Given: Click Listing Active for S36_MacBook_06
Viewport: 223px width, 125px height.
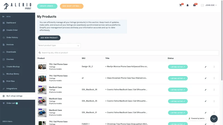Looking at the screenshot, I should point(178,90).
